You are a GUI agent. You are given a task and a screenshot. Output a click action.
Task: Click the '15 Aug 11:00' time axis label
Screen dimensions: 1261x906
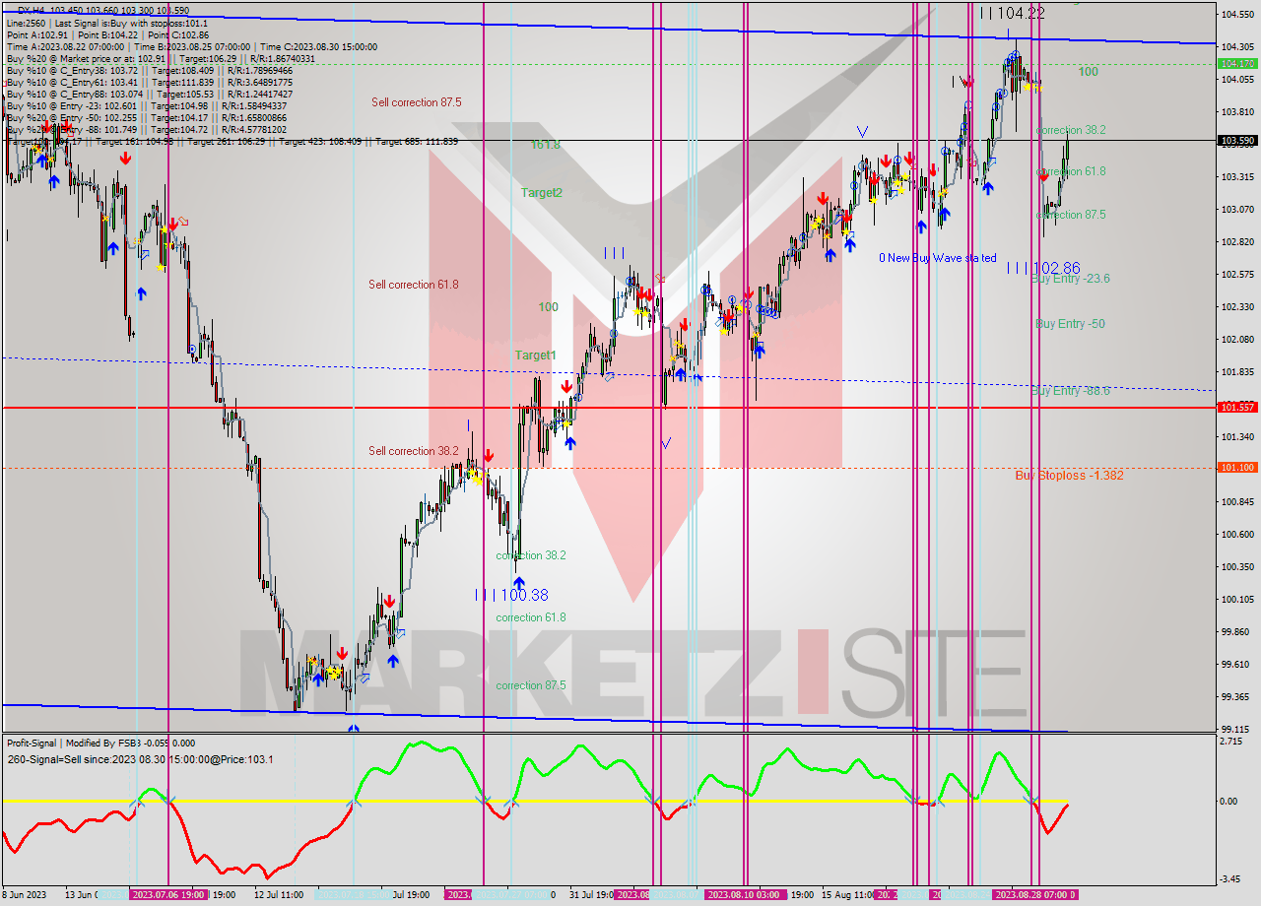[x=848, y=894]
